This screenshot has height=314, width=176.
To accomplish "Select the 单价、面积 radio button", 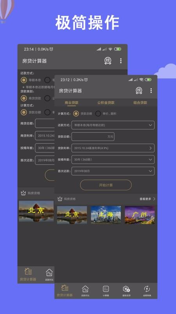I will (98, 113).
